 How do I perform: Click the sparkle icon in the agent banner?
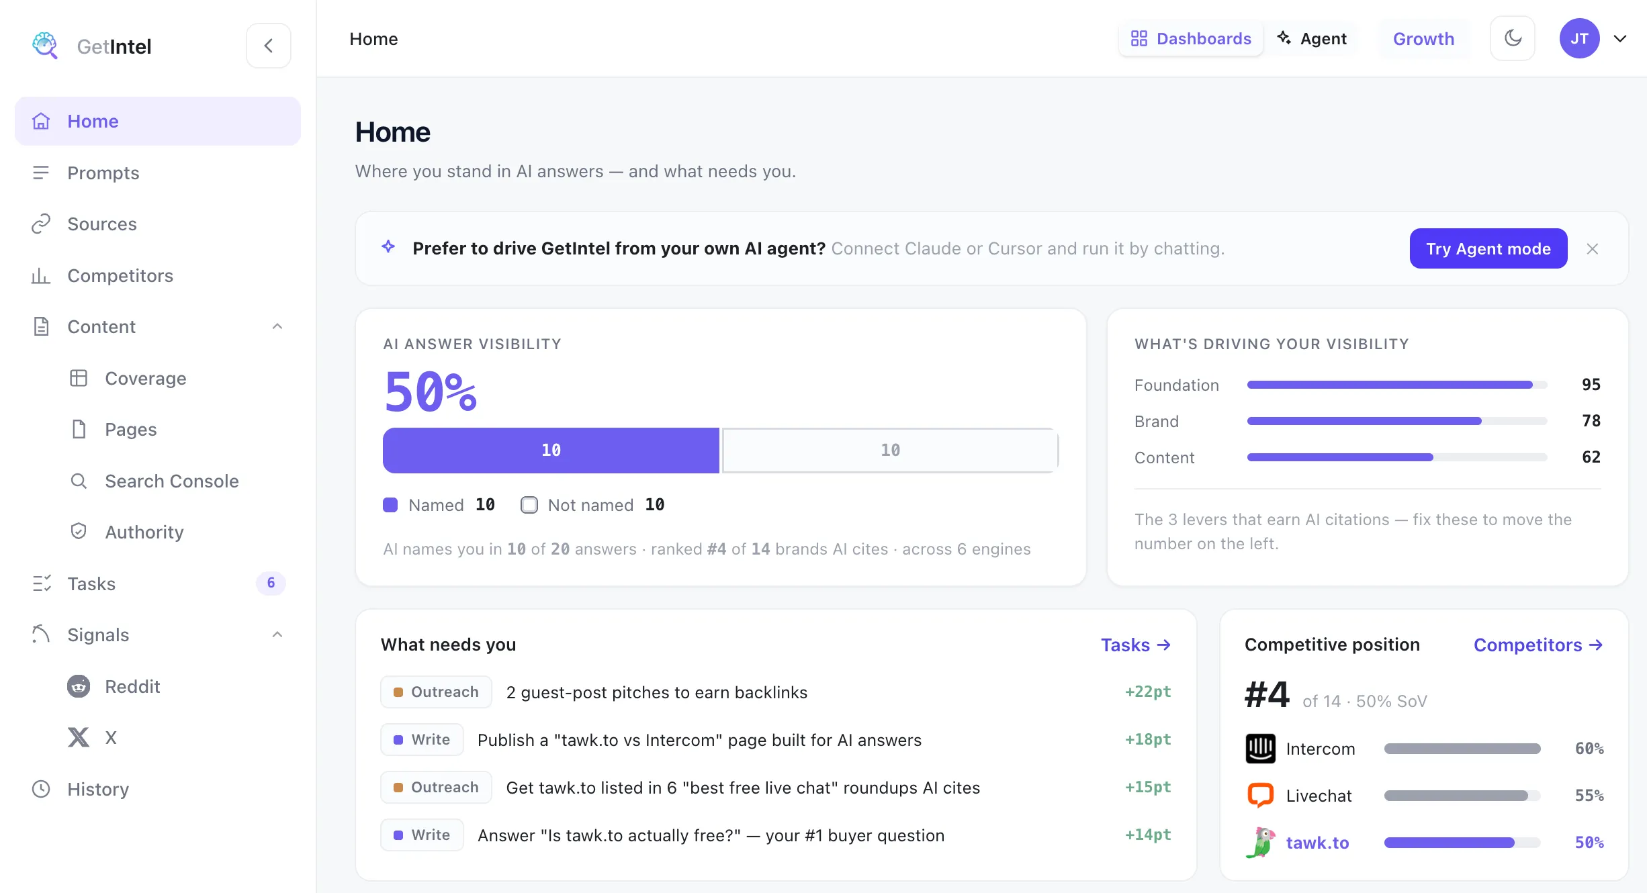388,247
